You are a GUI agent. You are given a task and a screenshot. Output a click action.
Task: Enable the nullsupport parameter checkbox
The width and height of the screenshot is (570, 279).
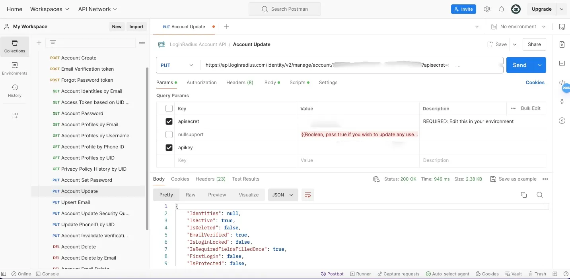coord(169,135)
